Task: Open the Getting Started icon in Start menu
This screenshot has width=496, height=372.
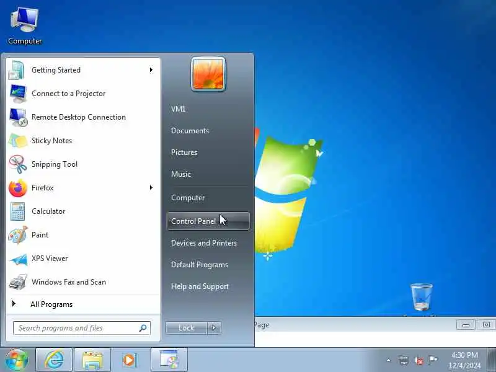Action: pos(17,70)
